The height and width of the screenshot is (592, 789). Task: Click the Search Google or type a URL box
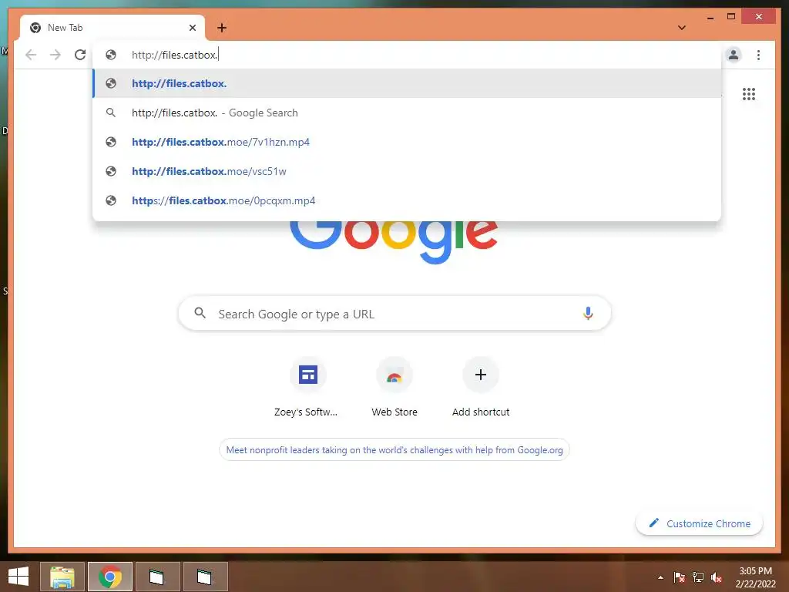click(394, 313)
